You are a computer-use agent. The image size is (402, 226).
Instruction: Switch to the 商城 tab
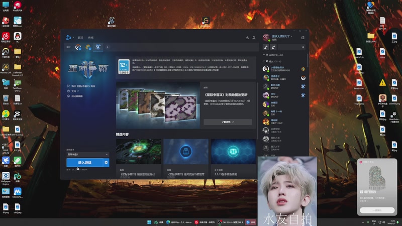point(91,38)
